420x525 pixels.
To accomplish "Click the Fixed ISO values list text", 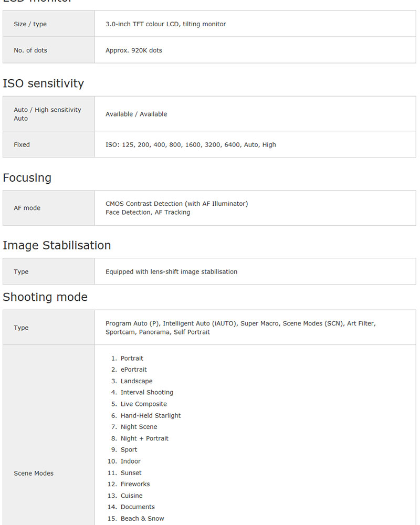I will pos(191,144).
